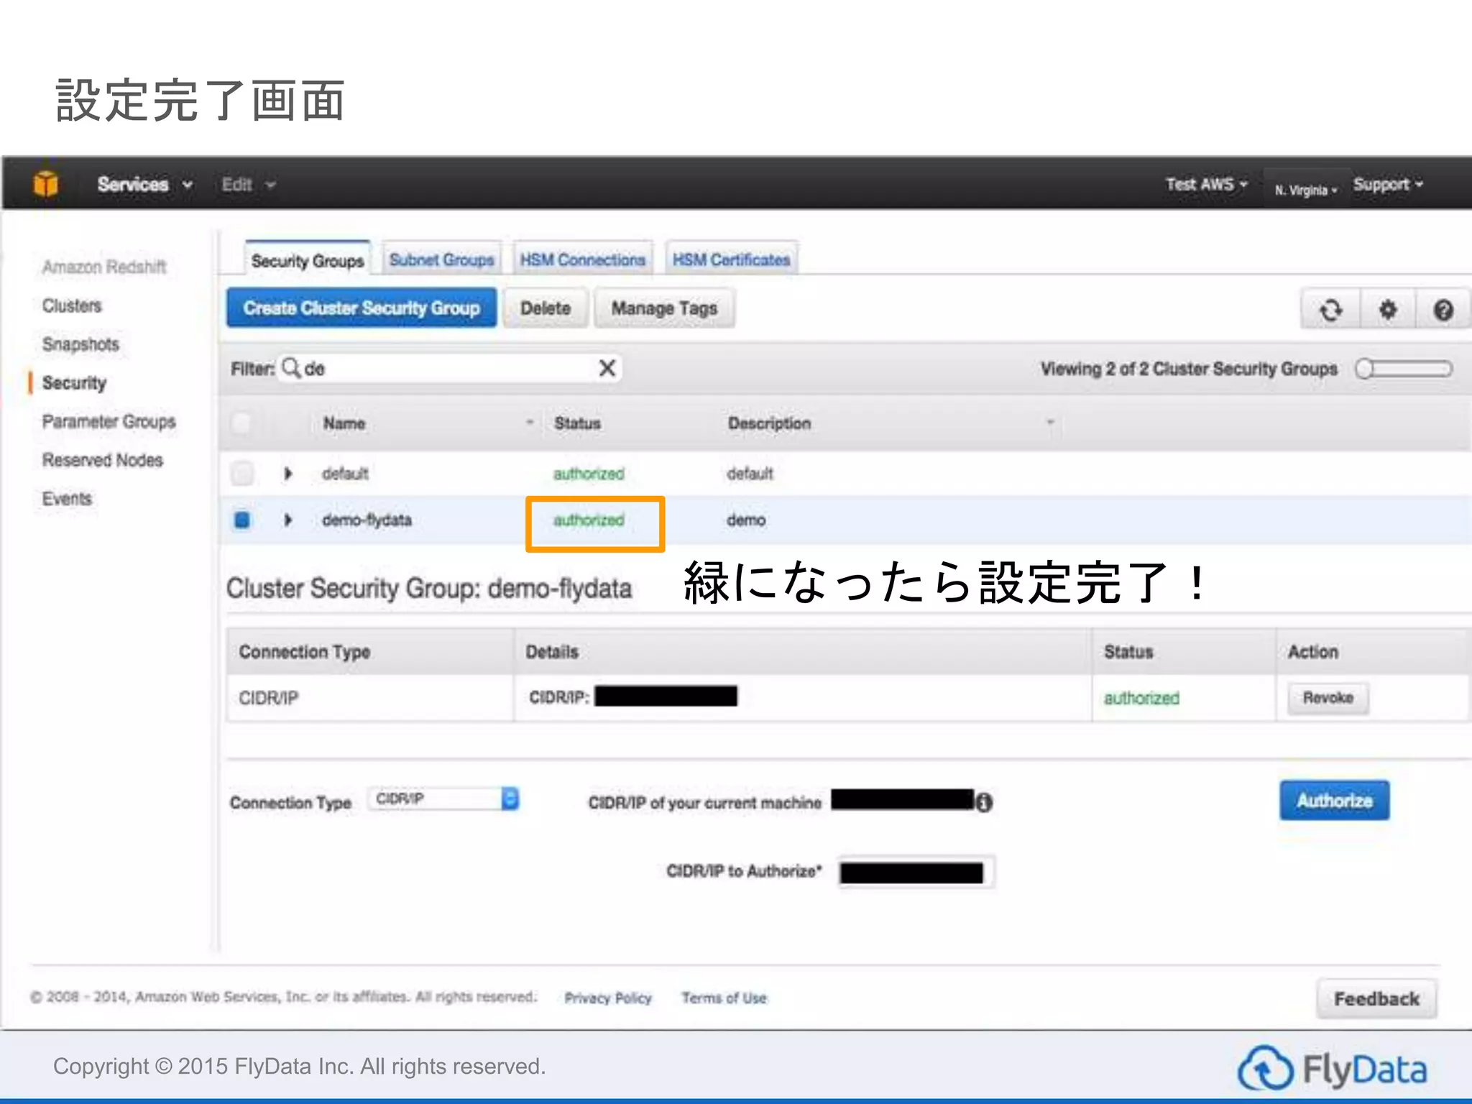Click Viewing 2 of 2 Cluster Security Groups
Image resolution: width=1472 pixels, height=1104 pixels.
coord(1189,369)
